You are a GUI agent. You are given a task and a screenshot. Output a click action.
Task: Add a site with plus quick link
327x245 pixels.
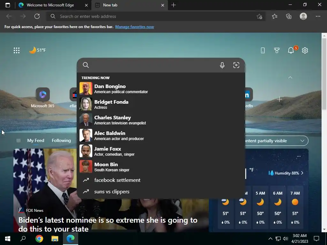[279, 100]
